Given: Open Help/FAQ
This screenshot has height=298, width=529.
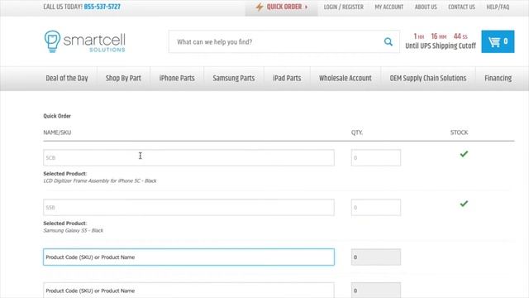Looking at the screenshot, I should click(498, 7).
